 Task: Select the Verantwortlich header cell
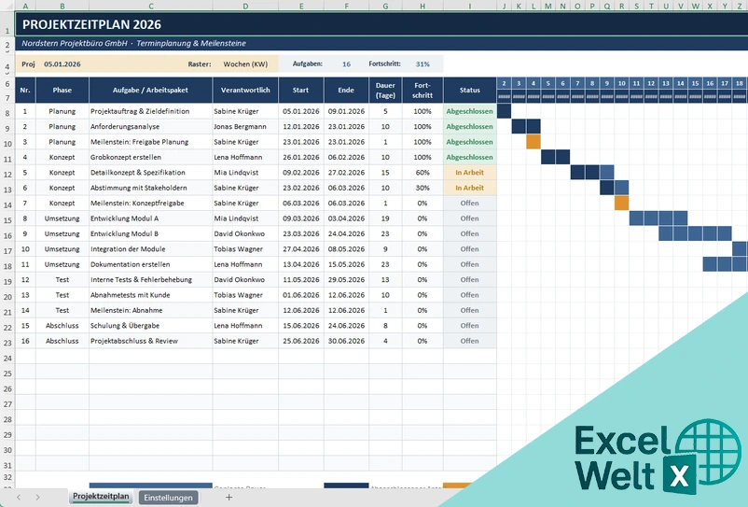pyautogui.click(x=245, y=91)
